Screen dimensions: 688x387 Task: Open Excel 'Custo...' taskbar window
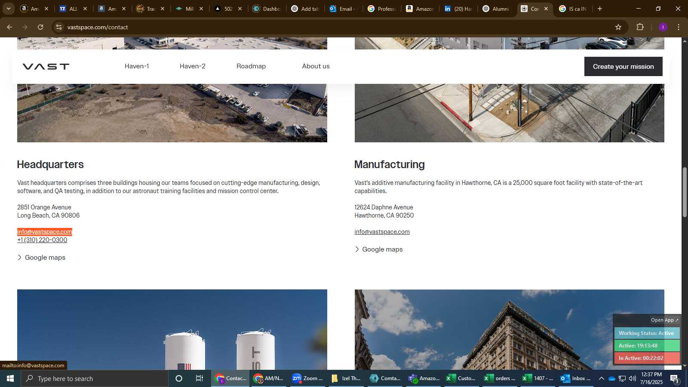[x=461, y=378]
